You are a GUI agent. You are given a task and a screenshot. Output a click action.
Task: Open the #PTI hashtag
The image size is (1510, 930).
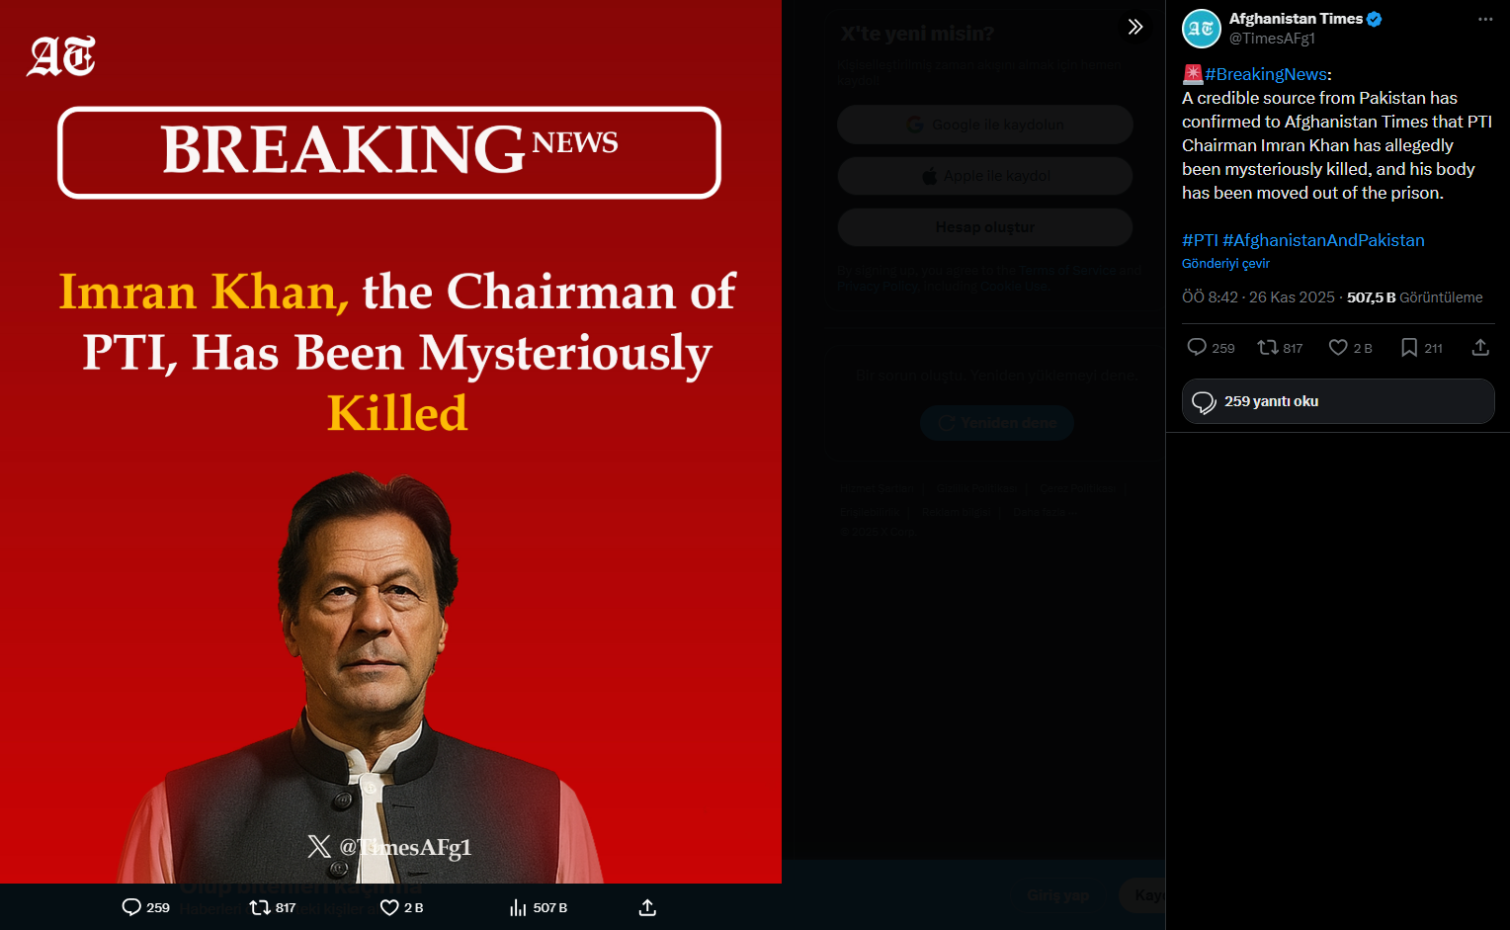tap(1200, 240)
